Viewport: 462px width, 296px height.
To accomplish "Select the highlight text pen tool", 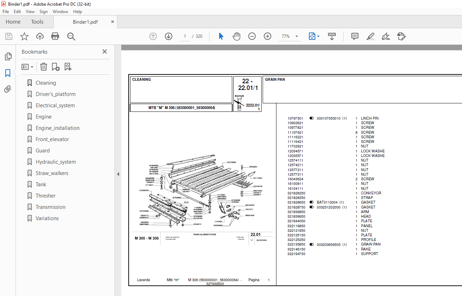I will (370, 36).
